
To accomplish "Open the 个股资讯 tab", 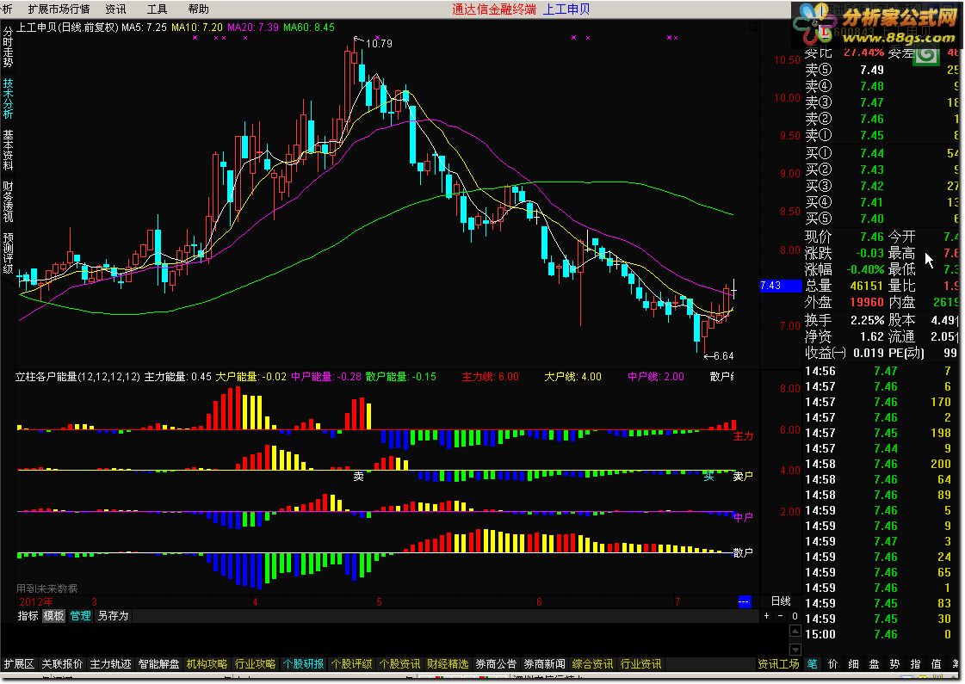I will point(399,663).
